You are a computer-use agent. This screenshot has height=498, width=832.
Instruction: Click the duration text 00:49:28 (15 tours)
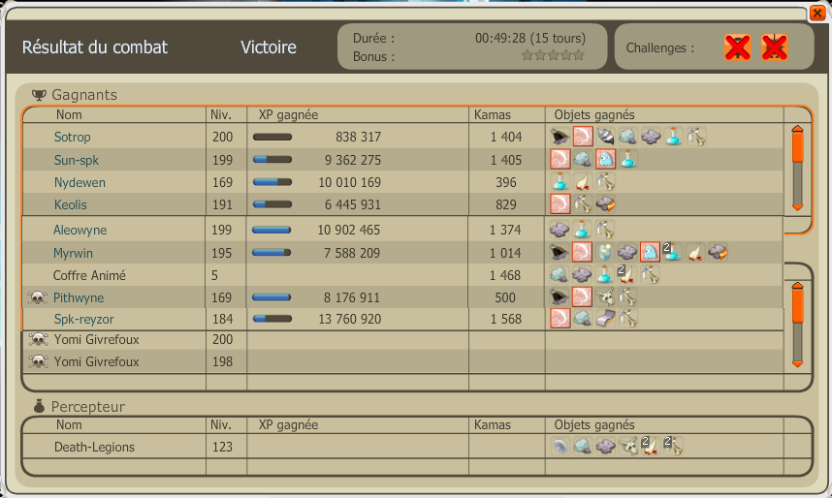pyautogui.click(x=530, y=38)
